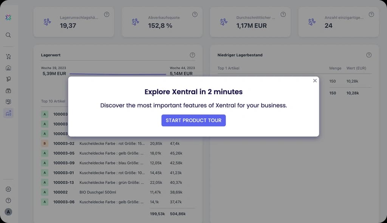Open the Lagerwert panel help icon

pos(192,55)
